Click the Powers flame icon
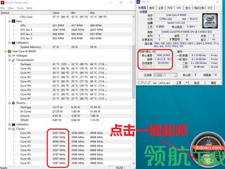 pyautogui.click(x=13, y=103)
